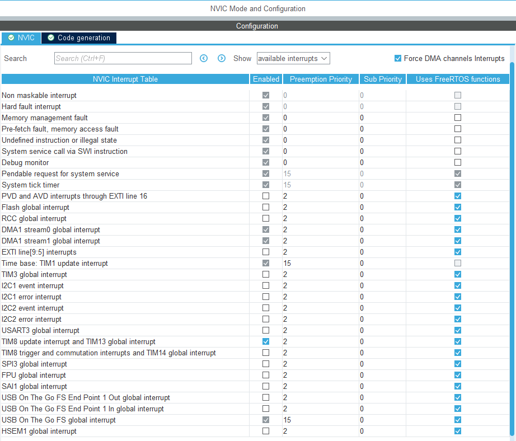Image resolution: width=516 pixels, height=441 pixels.
Task: Open the Code generation tab
Action: pyautogui.click(x=79, y=38)
